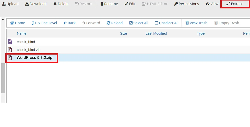
Task: Select the check_bind file row
Action: click(128, 42)
